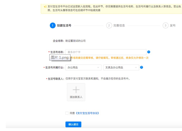Click the plus icon to add contact
The image size is (182, 131).
tap(76, 90)
